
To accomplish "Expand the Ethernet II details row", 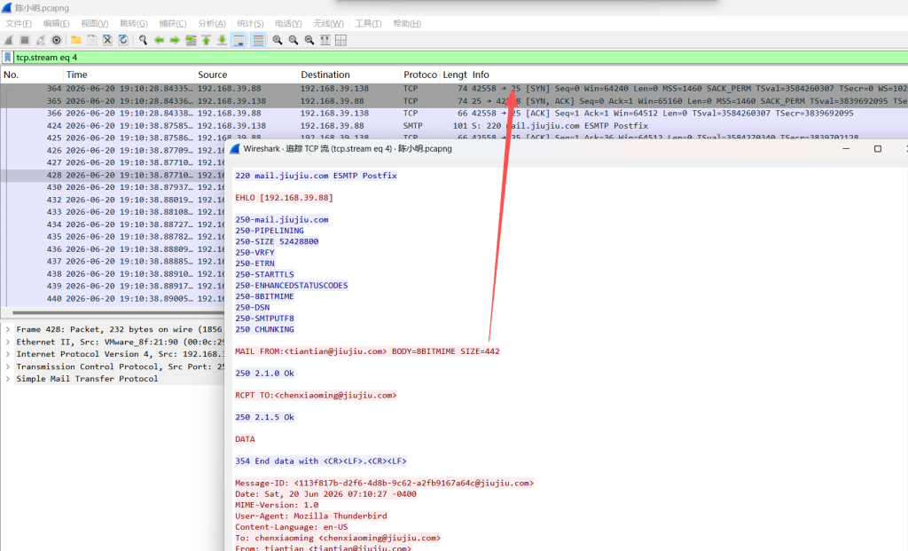I will pyautogui.click(x=7, y=342).
